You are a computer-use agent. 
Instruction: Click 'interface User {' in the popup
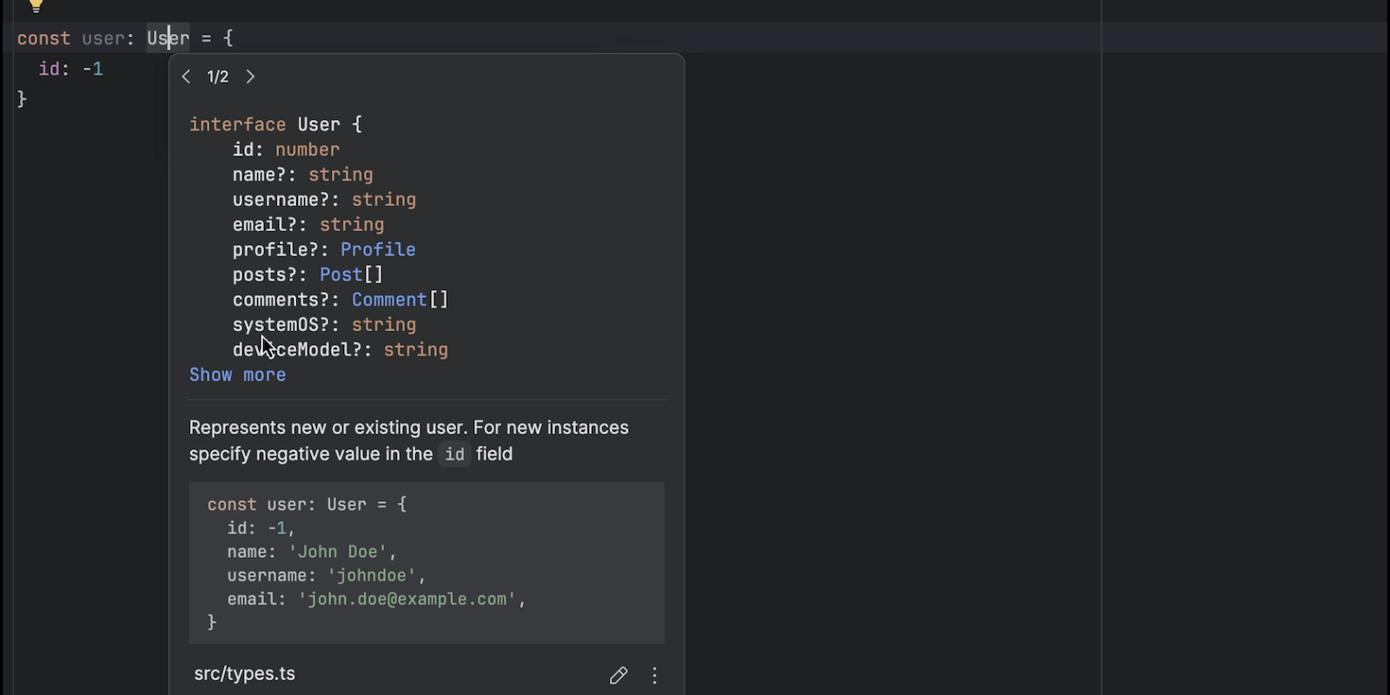tap(276, 124)
